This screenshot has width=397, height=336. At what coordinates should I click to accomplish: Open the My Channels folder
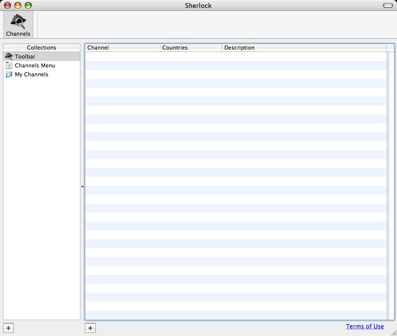click(x=42, y=74)
